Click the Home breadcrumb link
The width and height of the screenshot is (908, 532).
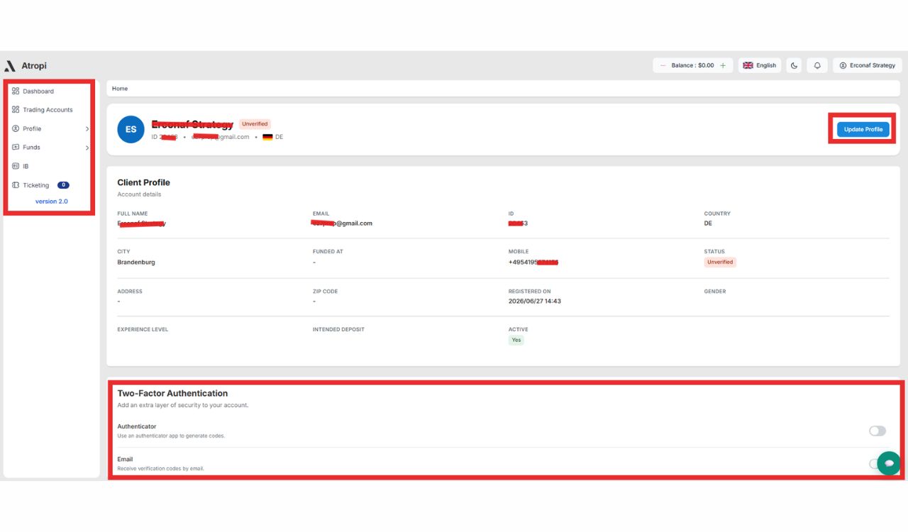120,89
